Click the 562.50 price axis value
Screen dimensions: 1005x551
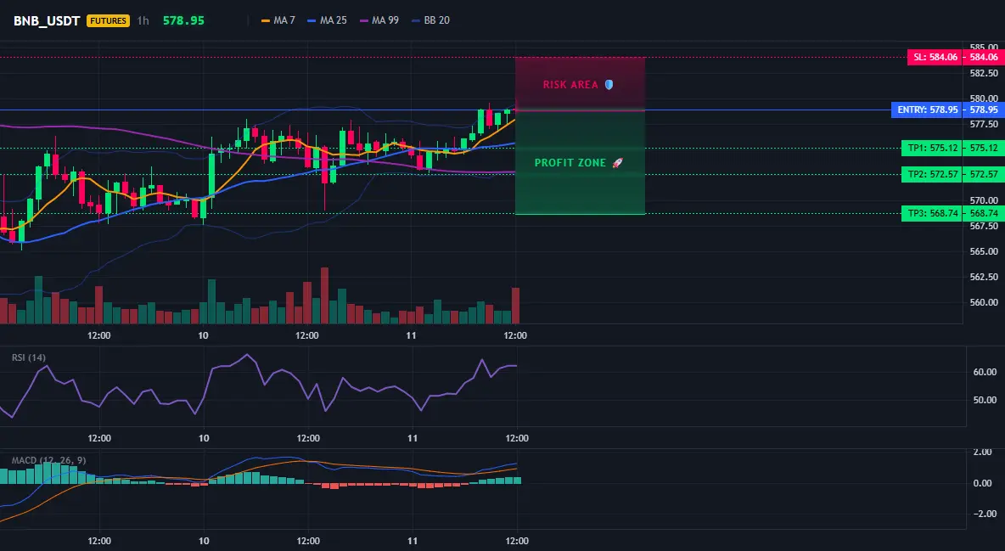984,277
